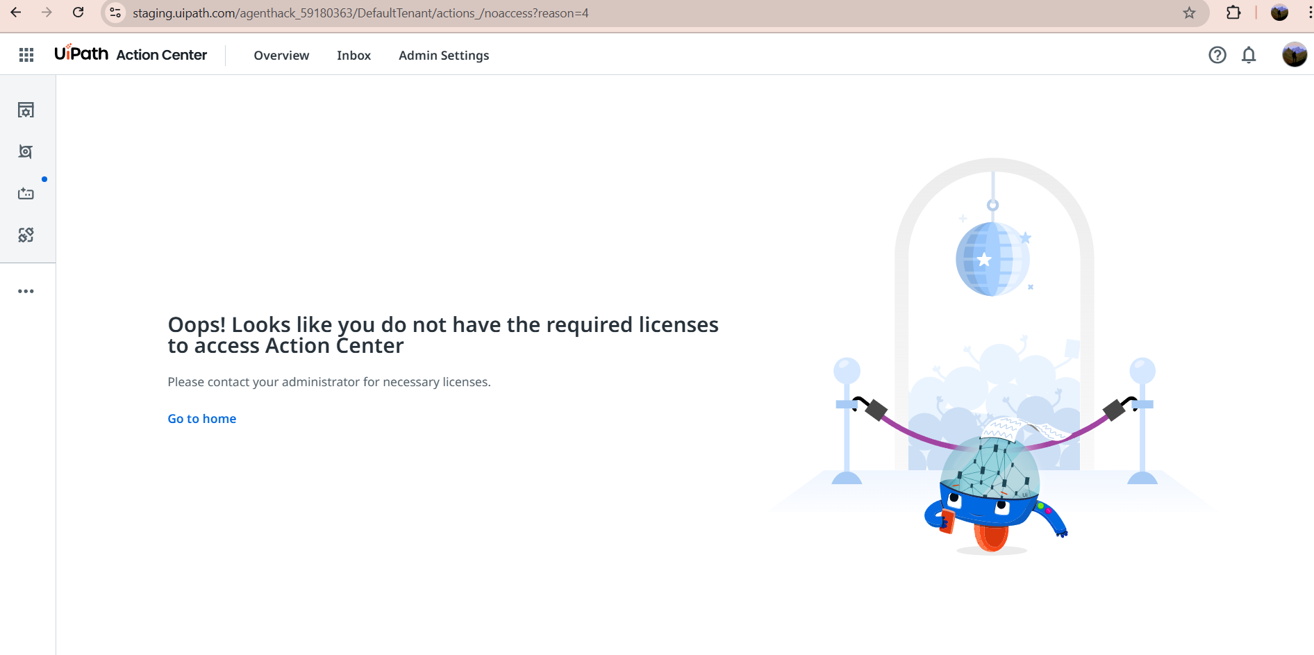The image size is (1314, 655).
Task: Click the 'Please contact your administrator' message
Action: [x=329, y=382]
